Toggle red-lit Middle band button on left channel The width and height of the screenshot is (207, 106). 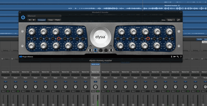(x=59, y=39)
